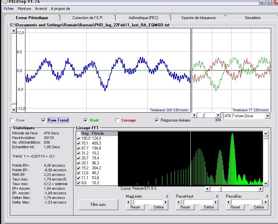Image resolution: width=278 pixels, height=224 pixels.
Task: Click right arrow of FFT spectrum scrollbar
Action: pos(261,189)
